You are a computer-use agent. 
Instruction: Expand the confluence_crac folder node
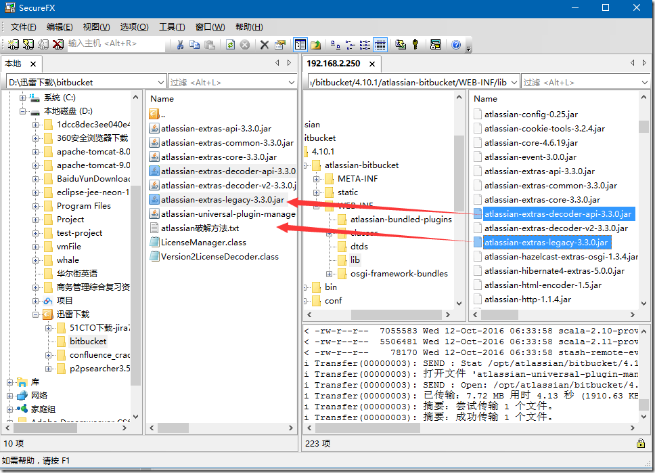click(x=49, y=356)
